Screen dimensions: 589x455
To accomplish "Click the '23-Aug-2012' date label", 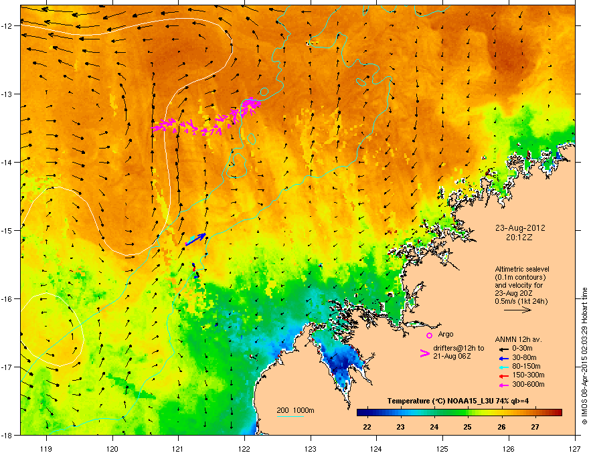I will click(520, 228).
